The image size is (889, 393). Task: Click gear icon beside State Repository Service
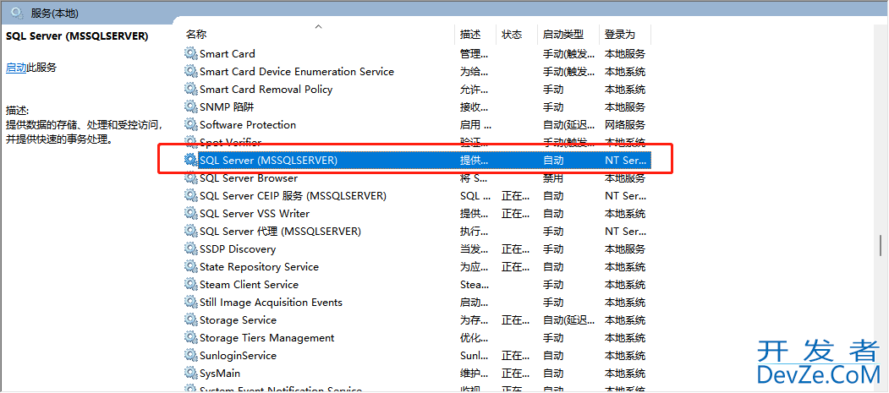[x=190, y=267]
